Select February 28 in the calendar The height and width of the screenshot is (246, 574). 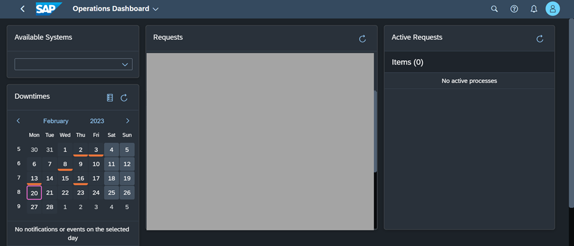pyautogui.click(x=50, y=207)
